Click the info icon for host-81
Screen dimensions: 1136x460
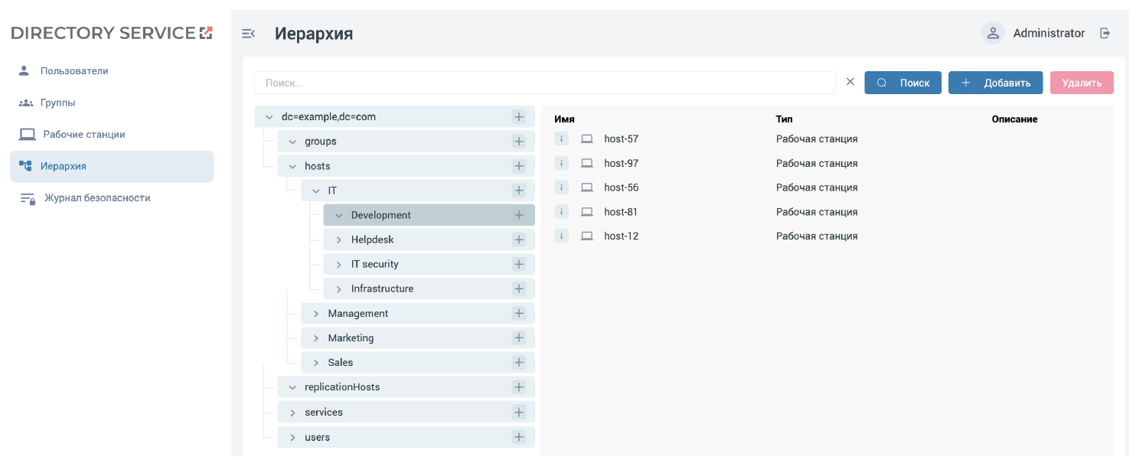tap(561, 211)
